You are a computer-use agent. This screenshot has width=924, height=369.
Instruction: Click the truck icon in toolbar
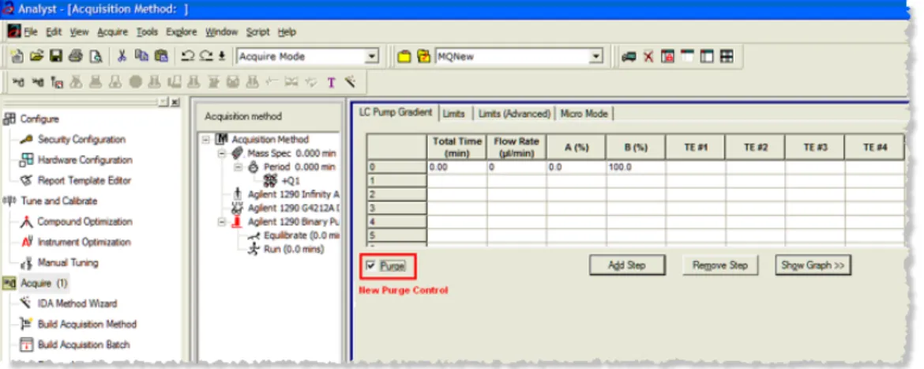[629, 57]
